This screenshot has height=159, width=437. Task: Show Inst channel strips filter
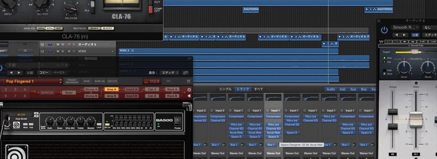point(343,89)
